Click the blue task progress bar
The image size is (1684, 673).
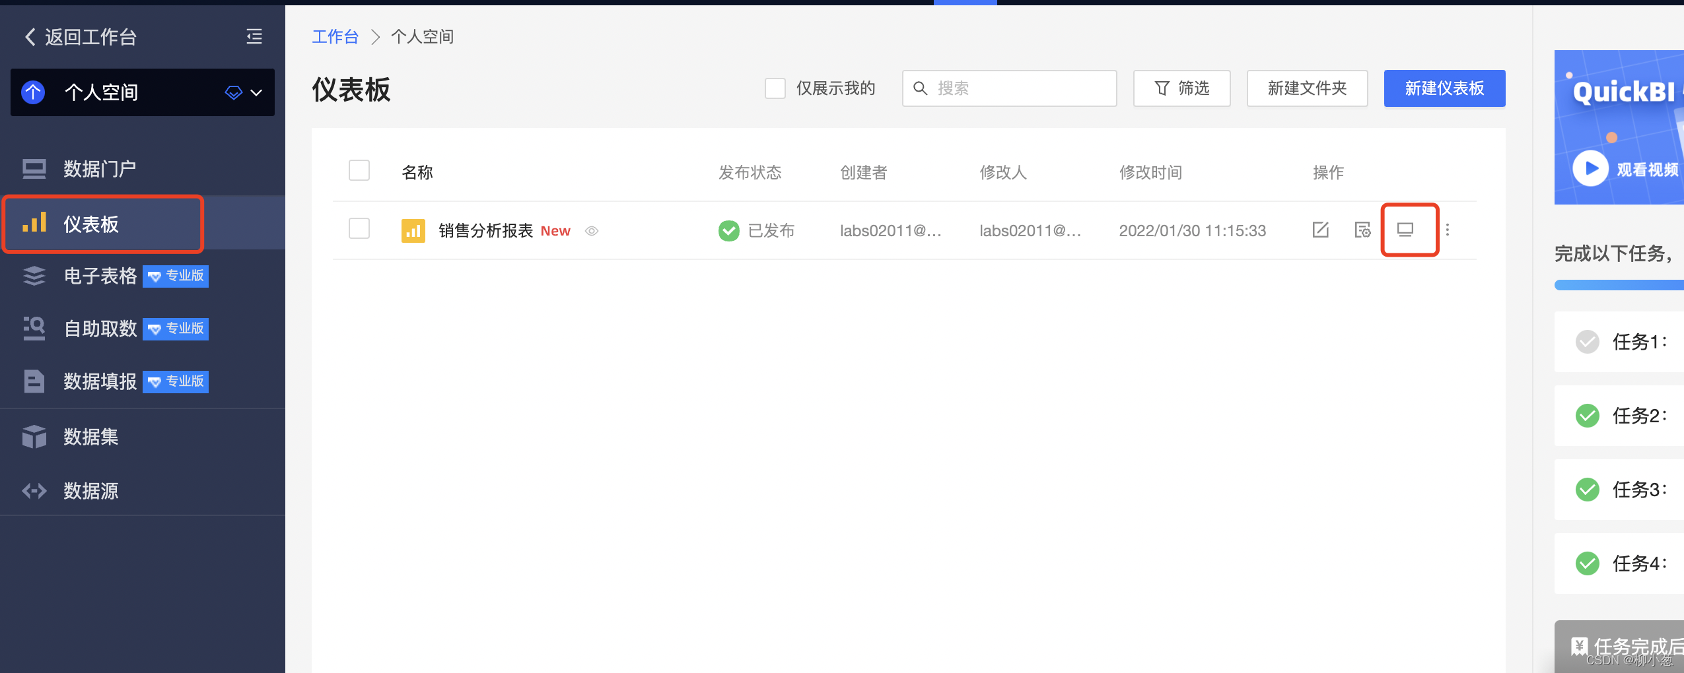click(x=1619, y=285)
